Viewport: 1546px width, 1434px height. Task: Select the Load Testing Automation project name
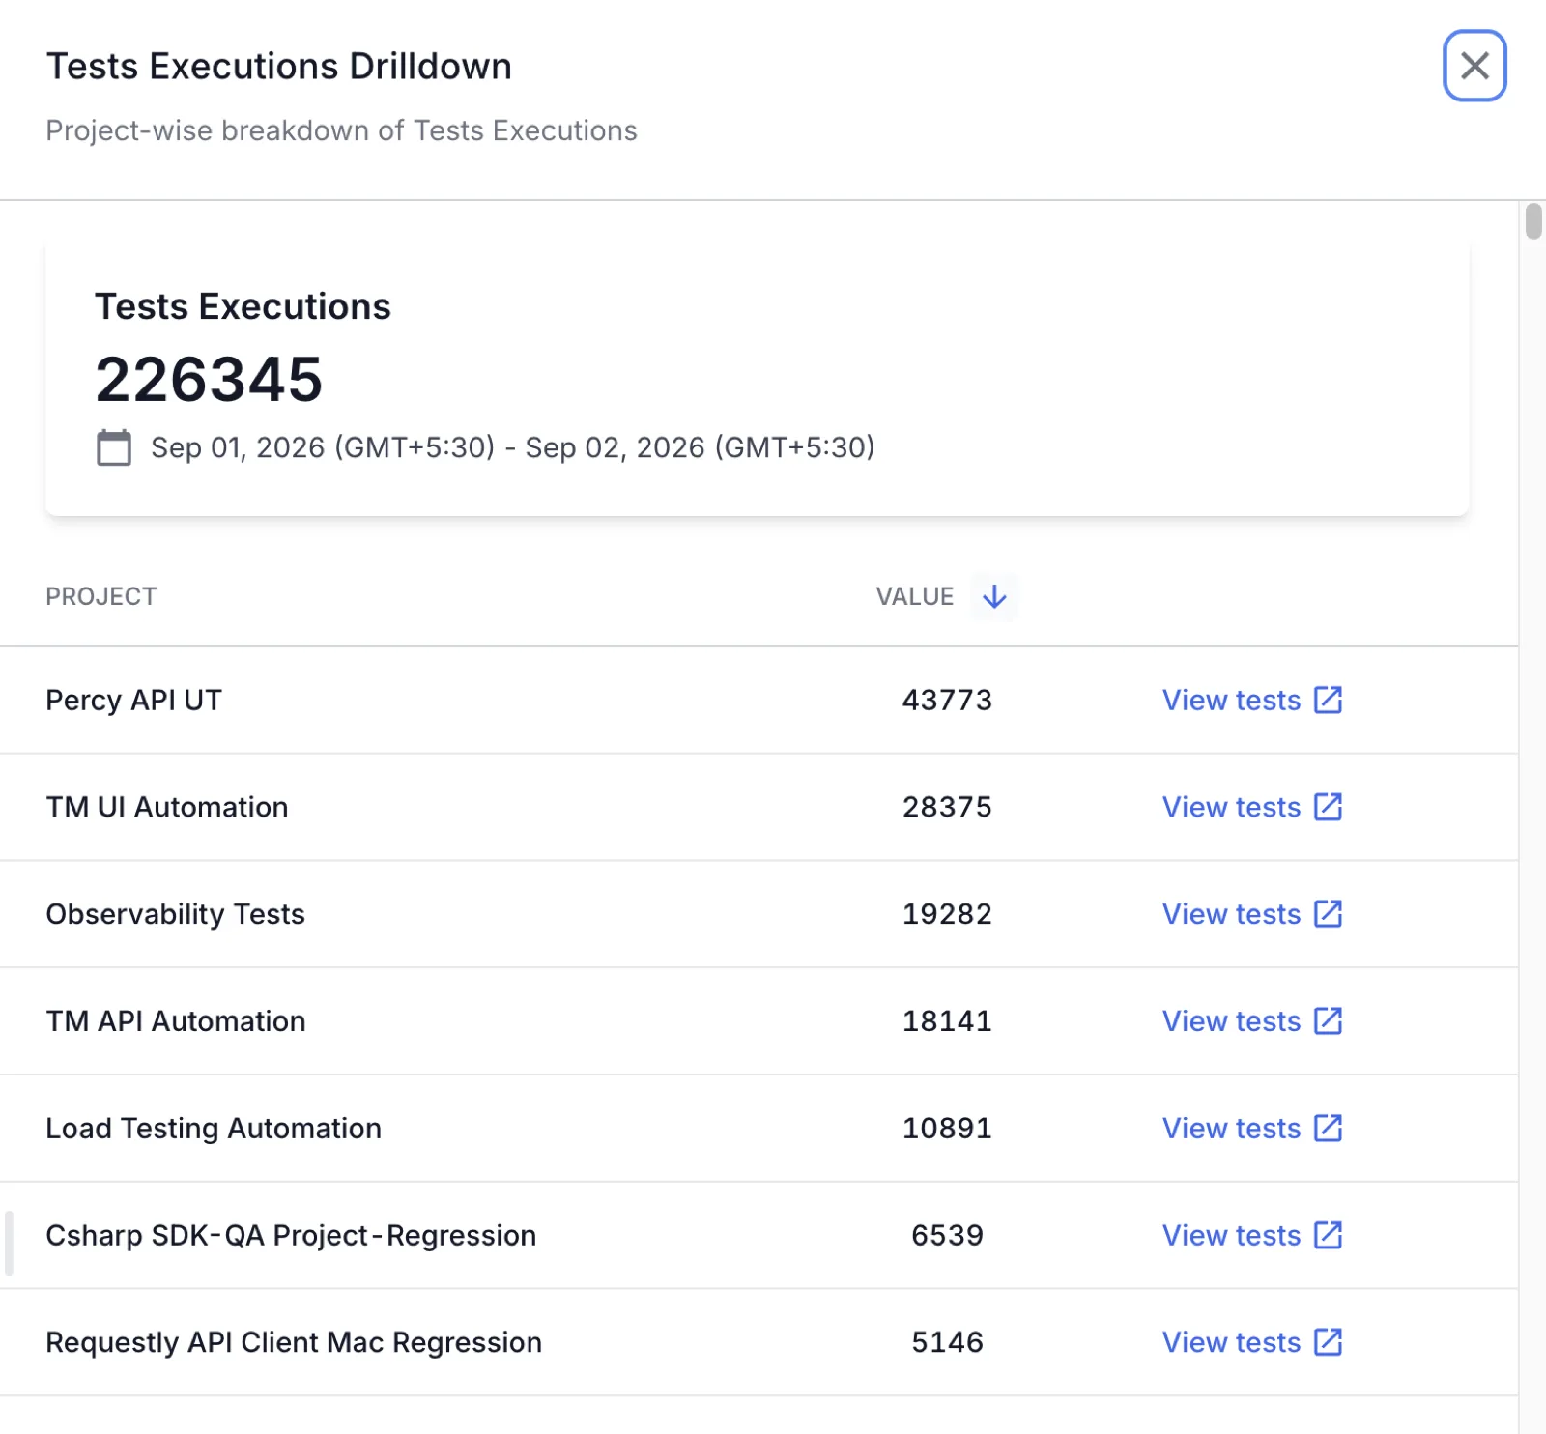[x=214, y=1129]
